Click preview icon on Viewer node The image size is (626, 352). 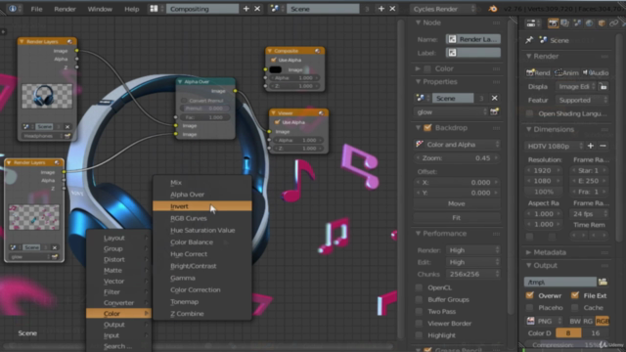click(321, 113)
